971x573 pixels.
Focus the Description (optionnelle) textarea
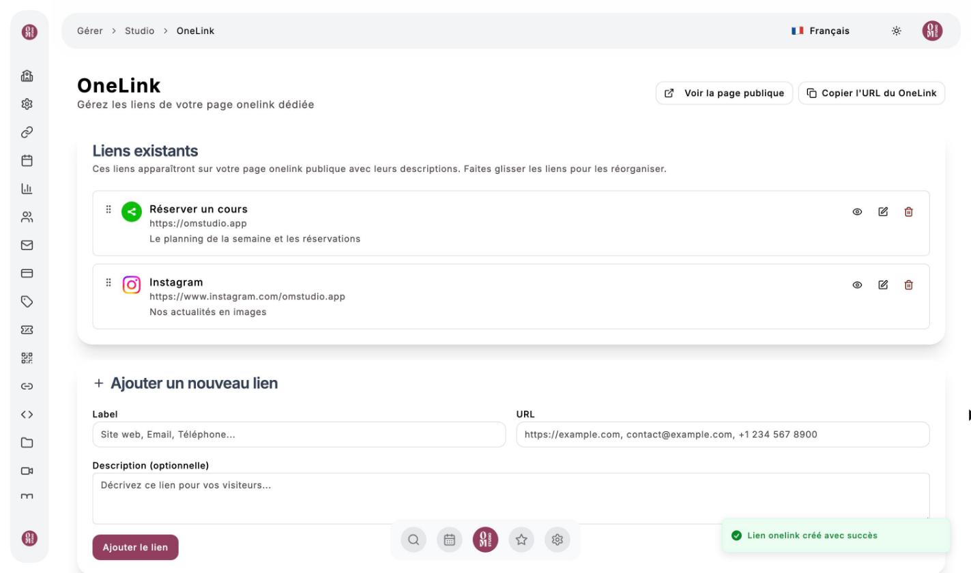[x=511, y=499]
